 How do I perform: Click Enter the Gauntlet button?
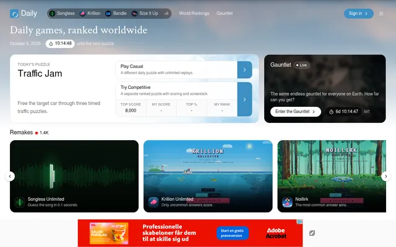(x=296, y=112)
